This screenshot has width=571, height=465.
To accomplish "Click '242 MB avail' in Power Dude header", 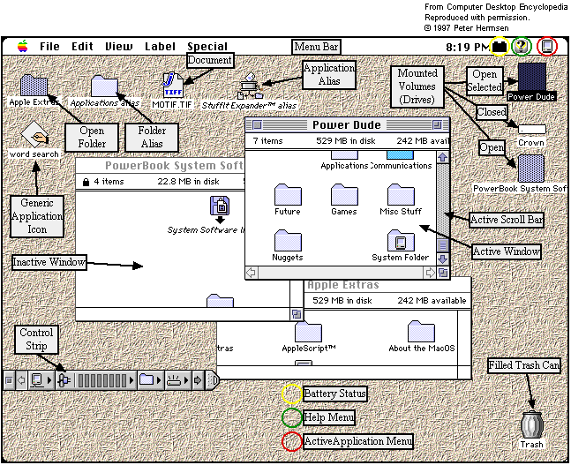I will click(x=423, y=141).
